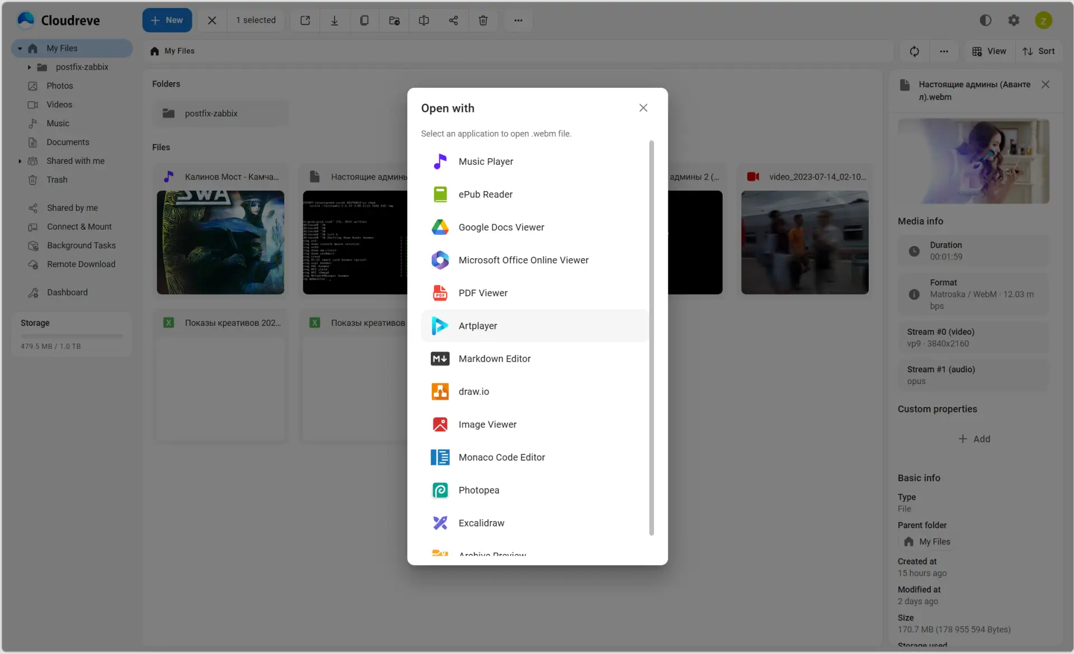Click the Duration media info entry
1074x654 pixels.
(x=973, y=251)
